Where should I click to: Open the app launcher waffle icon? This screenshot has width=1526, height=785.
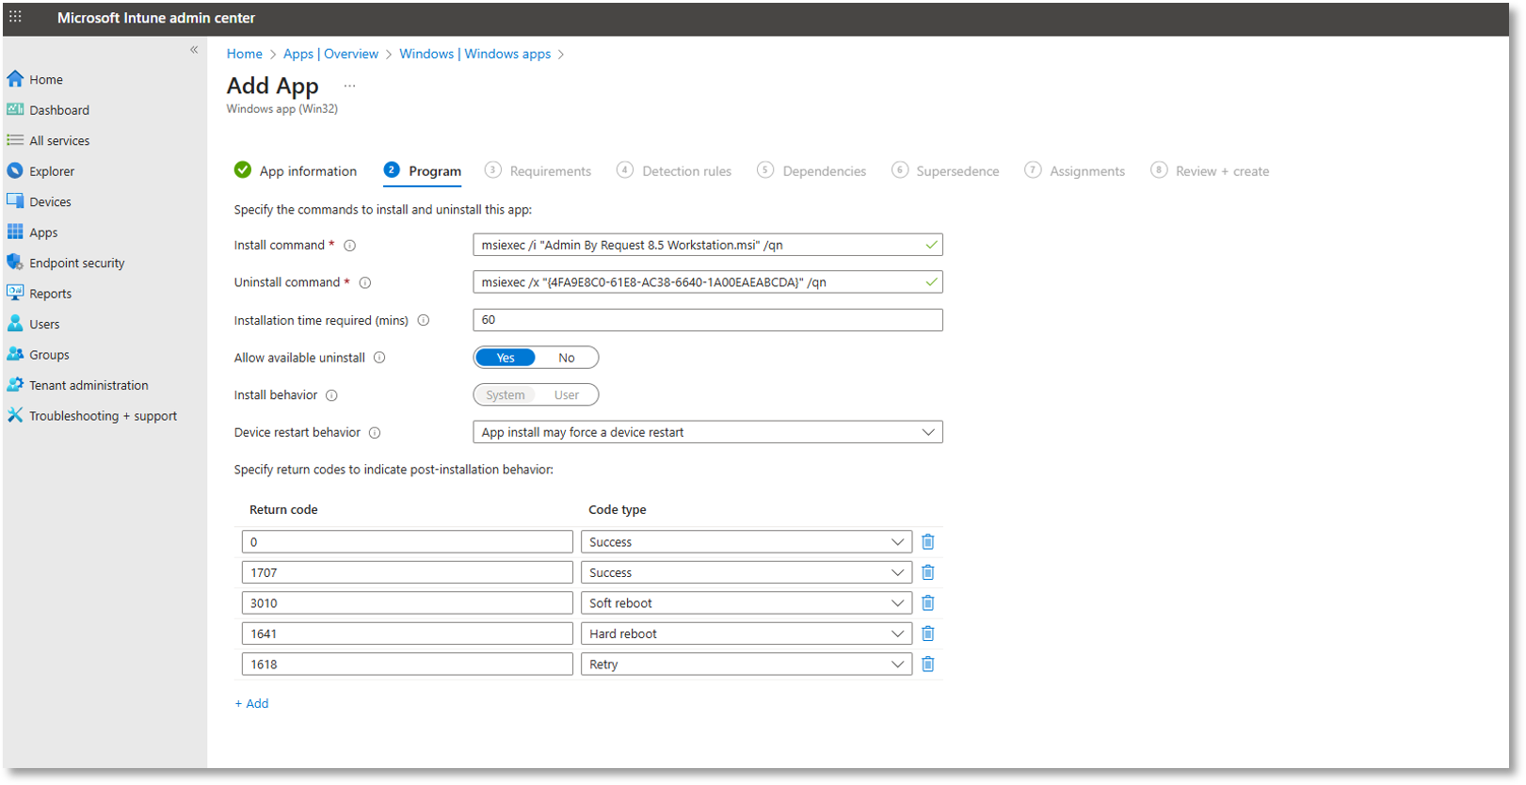(15, 17)
